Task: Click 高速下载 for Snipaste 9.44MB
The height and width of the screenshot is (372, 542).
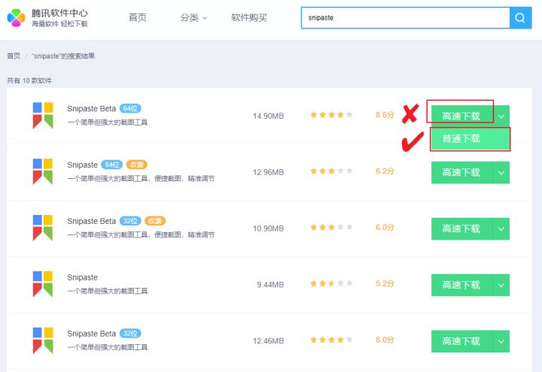Action: pyautogui.click(x=461, y=285)
